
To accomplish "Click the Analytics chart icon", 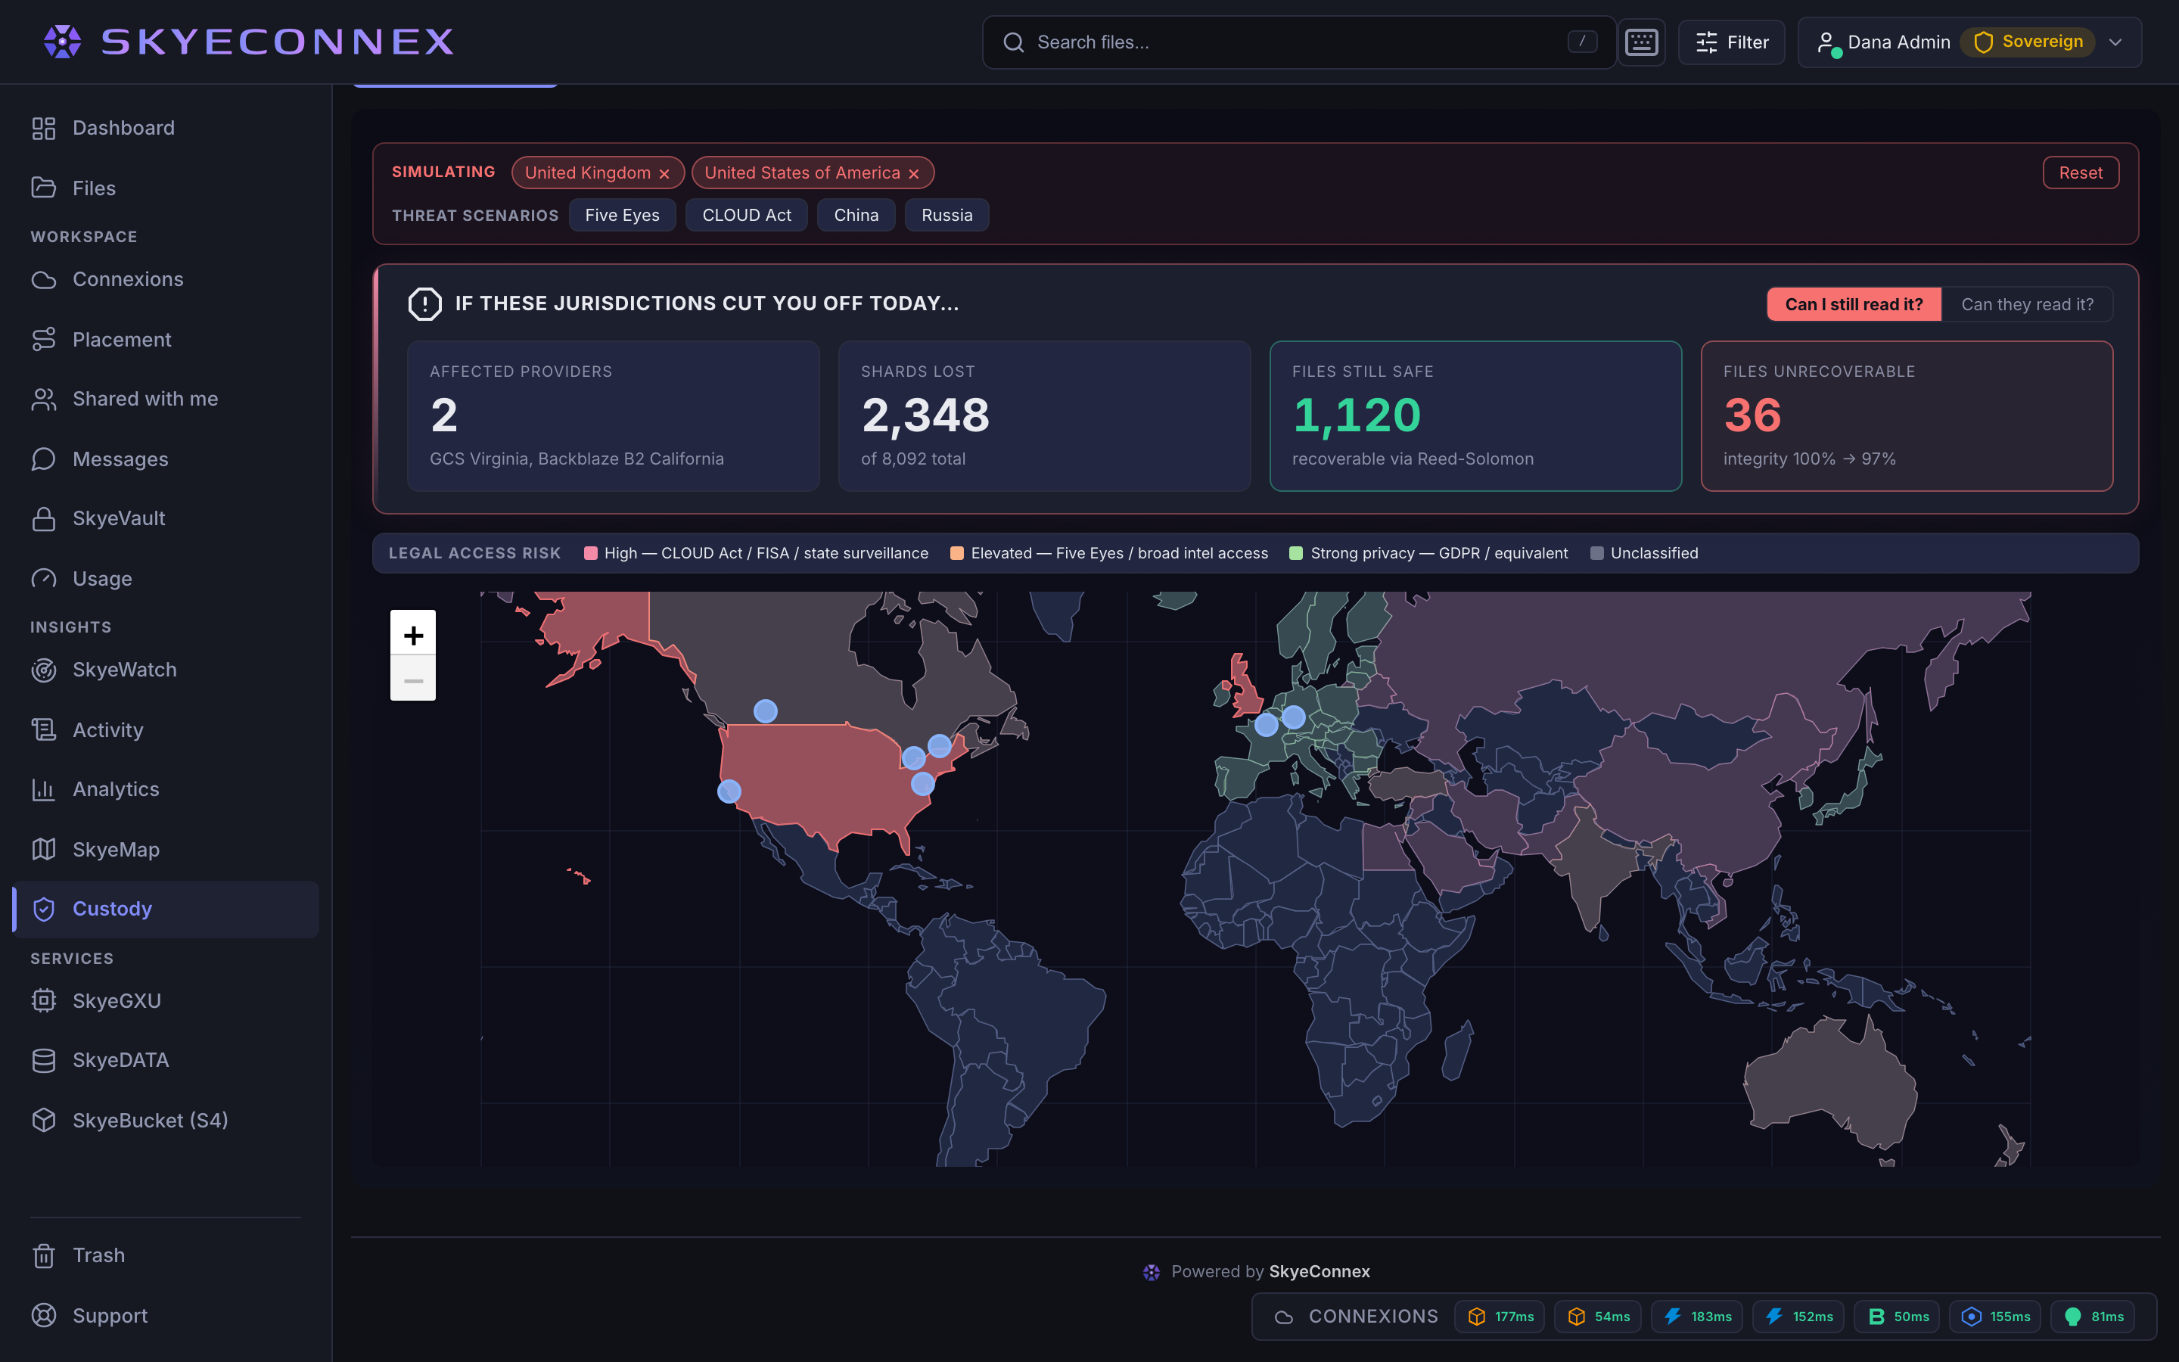I will (43, 789).
